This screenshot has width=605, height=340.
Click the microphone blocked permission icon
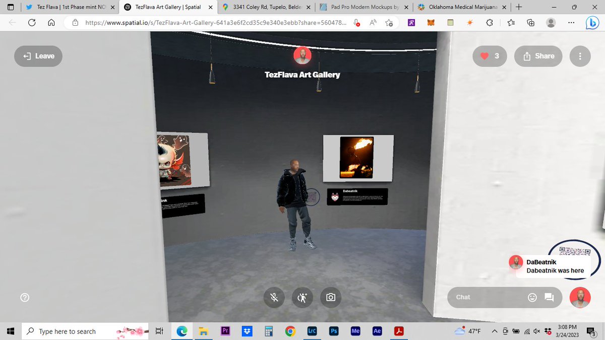(356, 23)
